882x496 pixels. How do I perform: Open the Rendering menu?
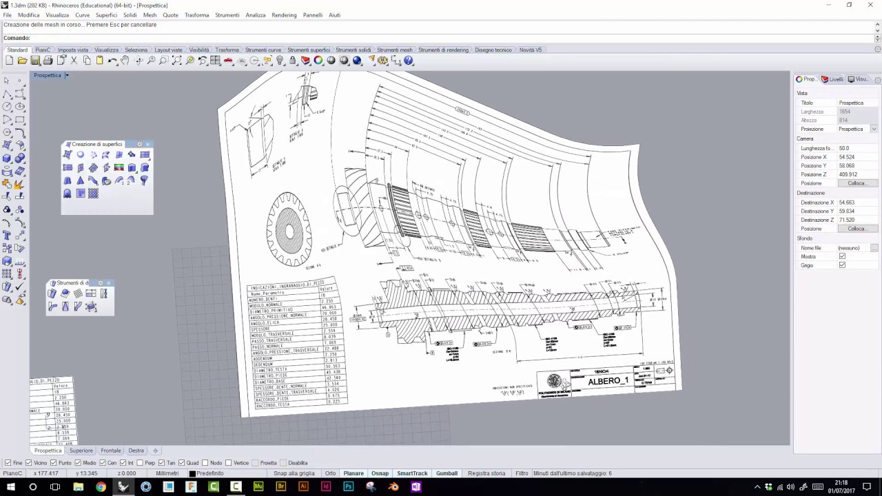click(x=284, y=14)
